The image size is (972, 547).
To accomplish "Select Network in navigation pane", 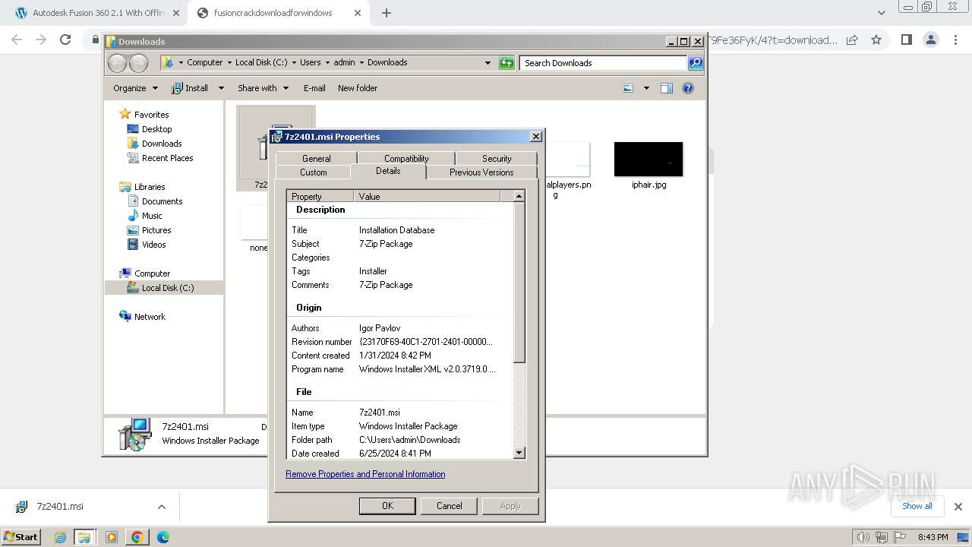I will tap(150, 317).
